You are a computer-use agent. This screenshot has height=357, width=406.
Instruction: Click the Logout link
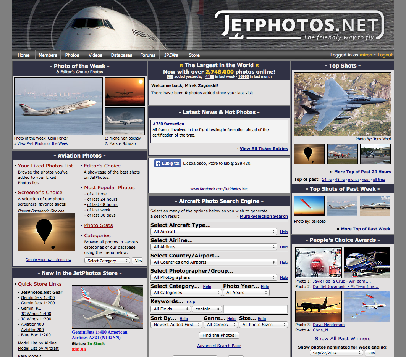pyautogui.click(x=385, y=55)
